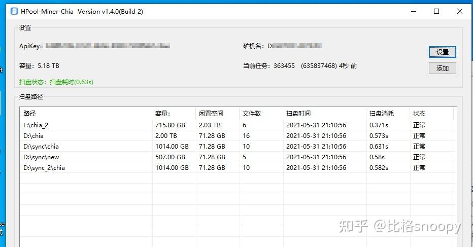This screenshot has height=247, width=473.
Task: Click the HPool-Miner-Chia app icon in title bar
Action: click(14, 12)
